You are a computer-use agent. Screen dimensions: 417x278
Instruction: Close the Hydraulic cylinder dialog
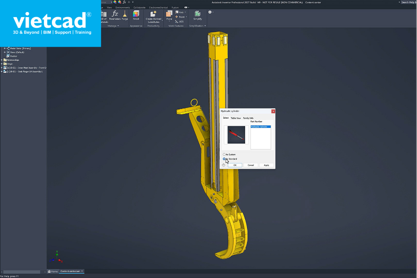click(273, 111)
